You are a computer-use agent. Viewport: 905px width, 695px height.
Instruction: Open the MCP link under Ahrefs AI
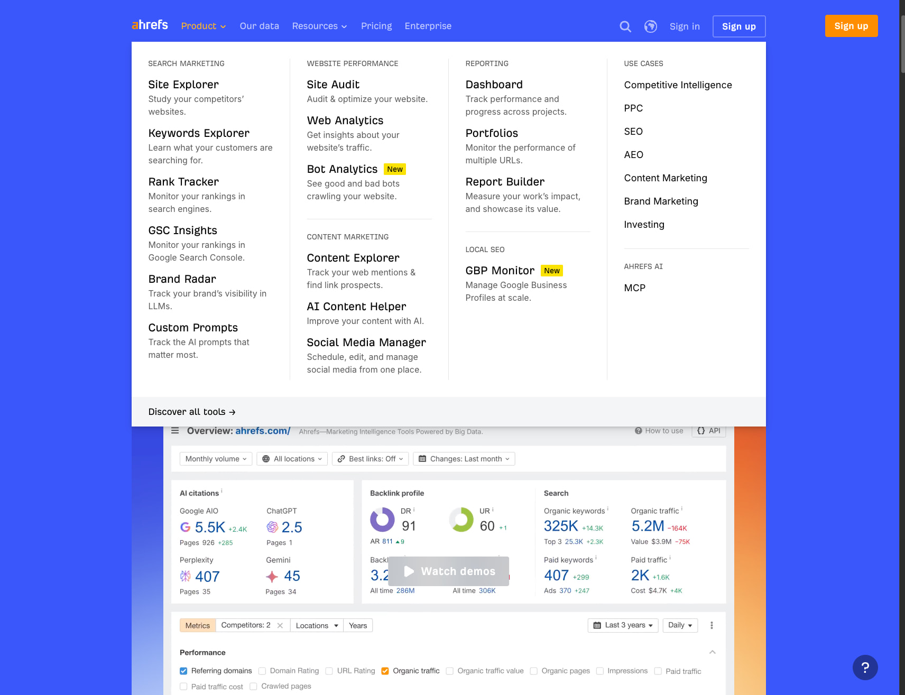pyautogui.click(x=634, y=288)
